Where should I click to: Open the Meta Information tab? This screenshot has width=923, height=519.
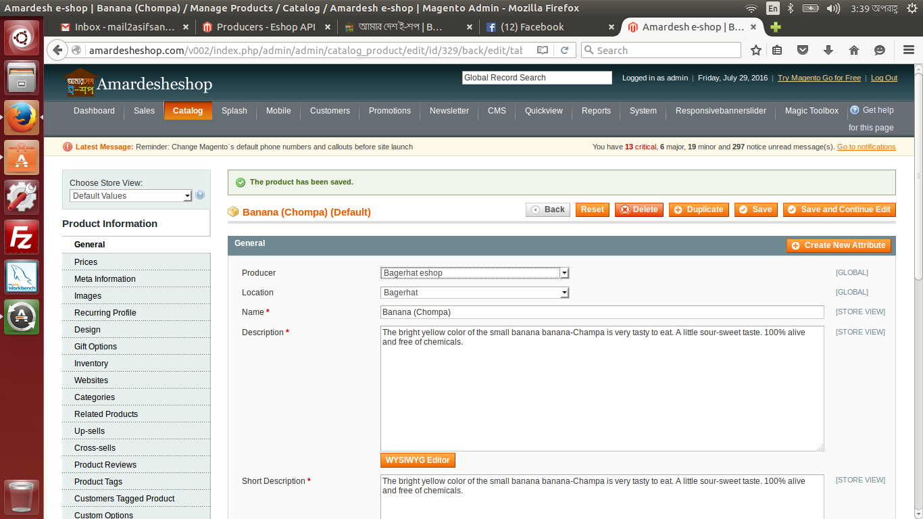pos(136,279)
